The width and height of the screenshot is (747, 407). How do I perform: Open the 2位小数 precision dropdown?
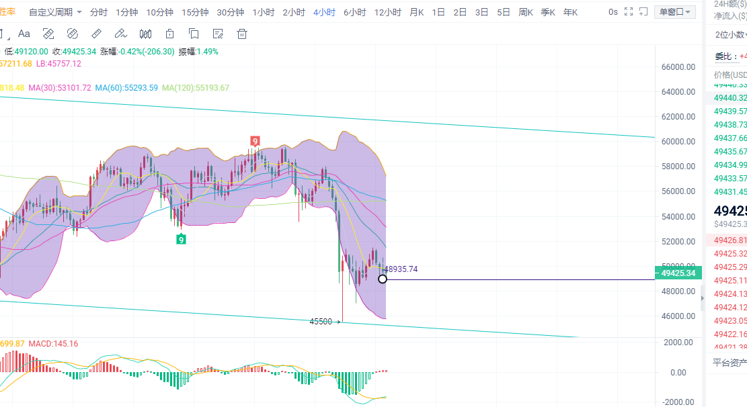[731, 34]
